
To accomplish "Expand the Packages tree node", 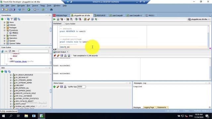I will [4, 27].
